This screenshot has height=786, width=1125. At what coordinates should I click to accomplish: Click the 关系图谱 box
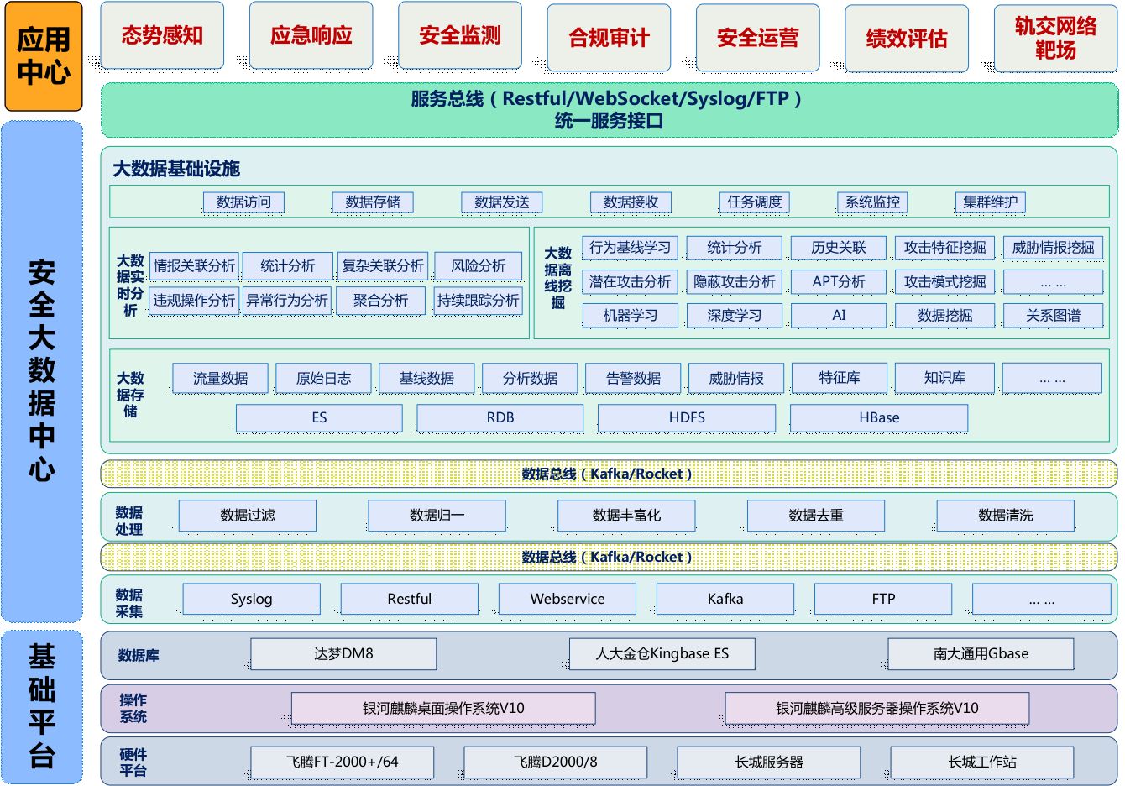point(1053,316)
